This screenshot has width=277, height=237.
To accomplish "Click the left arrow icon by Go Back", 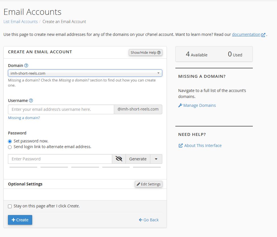I will pos(141,220).
